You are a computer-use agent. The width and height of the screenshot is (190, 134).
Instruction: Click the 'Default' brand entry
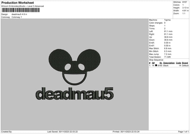click(185, 65)
